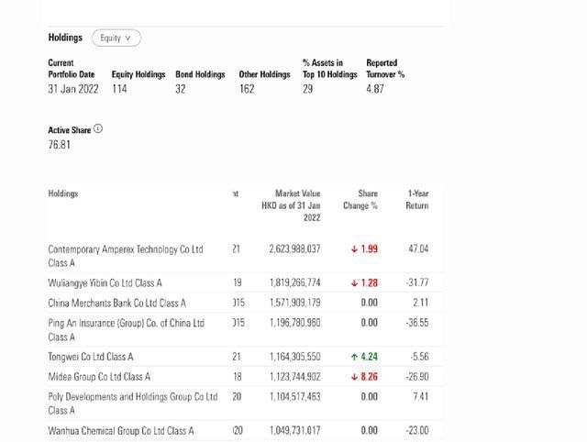Click the Bond Holdings value 32
Screen dimensions: 587x442
[181, 89]
